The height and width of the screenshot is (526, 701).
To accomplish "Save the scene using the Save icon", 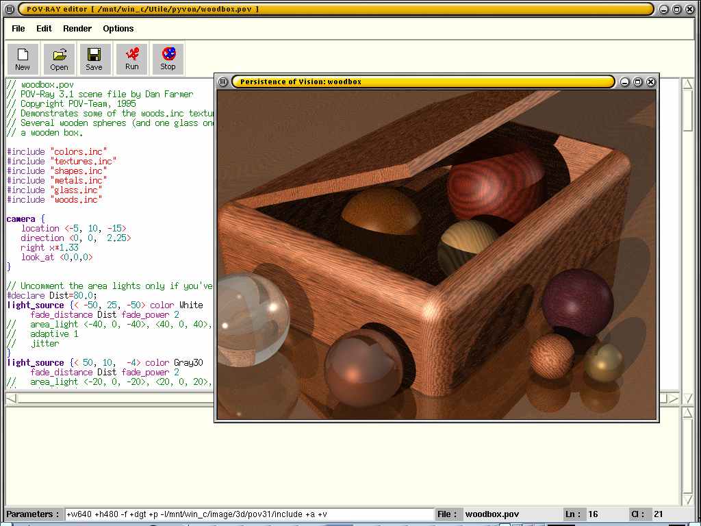I will click(x=94, y=58).
